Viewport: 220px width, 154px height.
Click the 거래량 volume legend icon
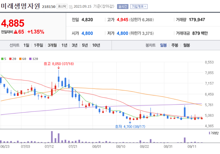[x=209, y=133]
